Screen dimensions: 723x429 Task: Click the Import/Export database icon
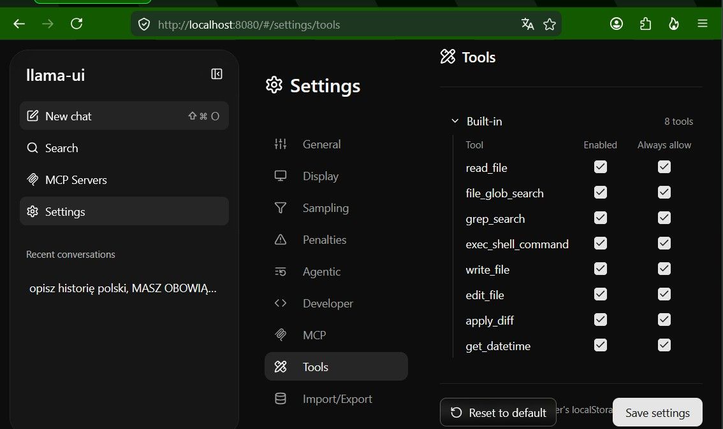click(281, 398)
